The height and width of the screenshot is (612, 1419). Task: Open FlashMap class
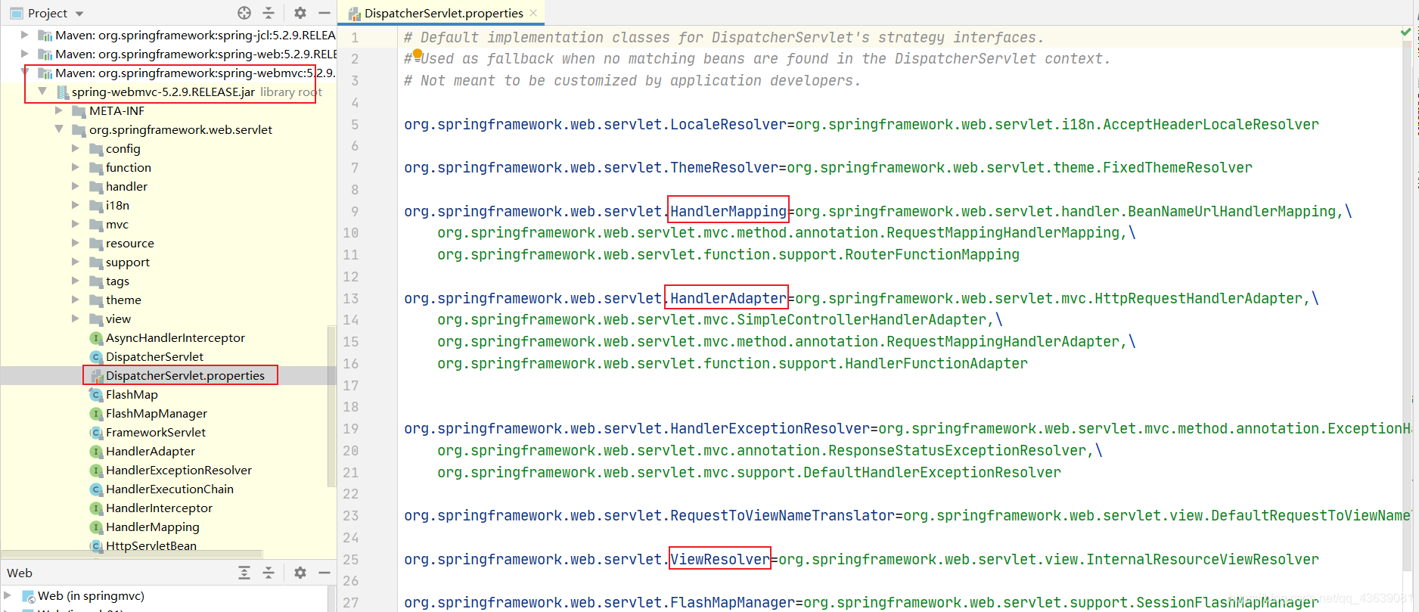tap(132, 394)
